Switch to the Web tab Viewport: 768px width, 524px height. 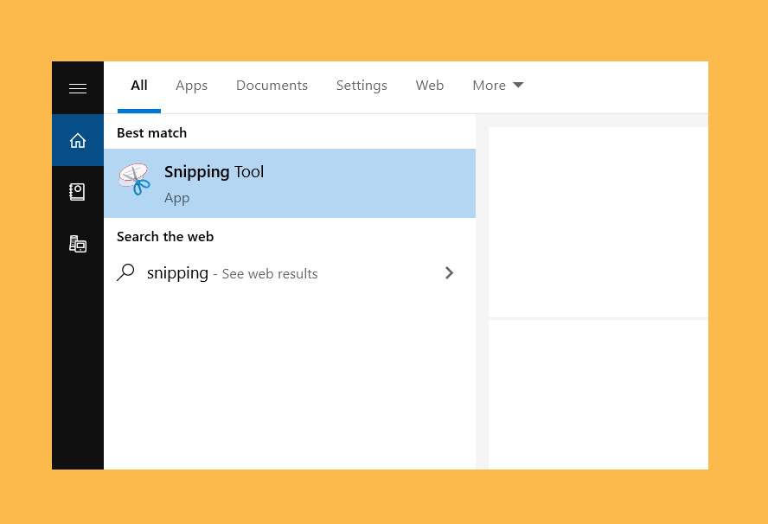pyautogui.click(x=430, y=86)
